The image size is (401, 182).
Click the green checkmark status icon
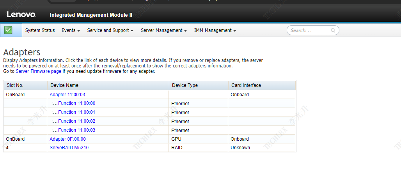coord(8,30)
